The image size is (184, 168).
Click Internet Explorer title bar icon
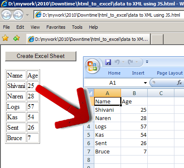click(4, 4)
